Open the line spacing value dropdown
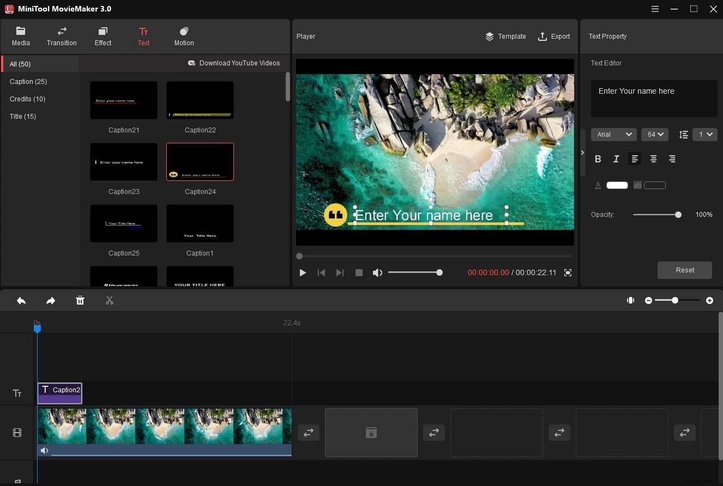 pos(704,134)
